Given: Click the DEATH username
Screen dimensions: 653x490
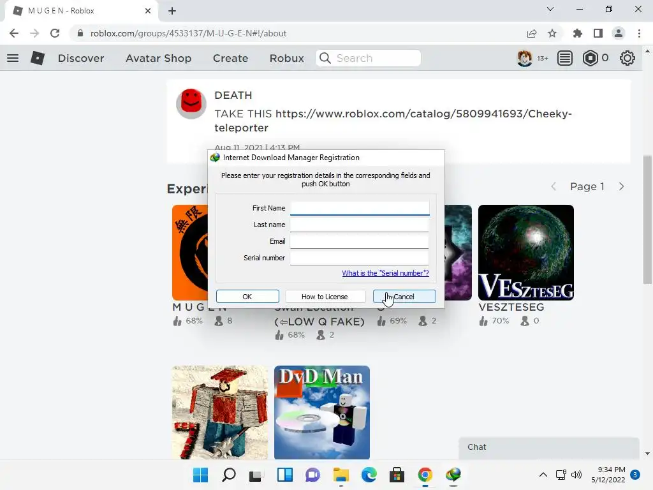Looking at the screenshot, I should coord(233,96).
